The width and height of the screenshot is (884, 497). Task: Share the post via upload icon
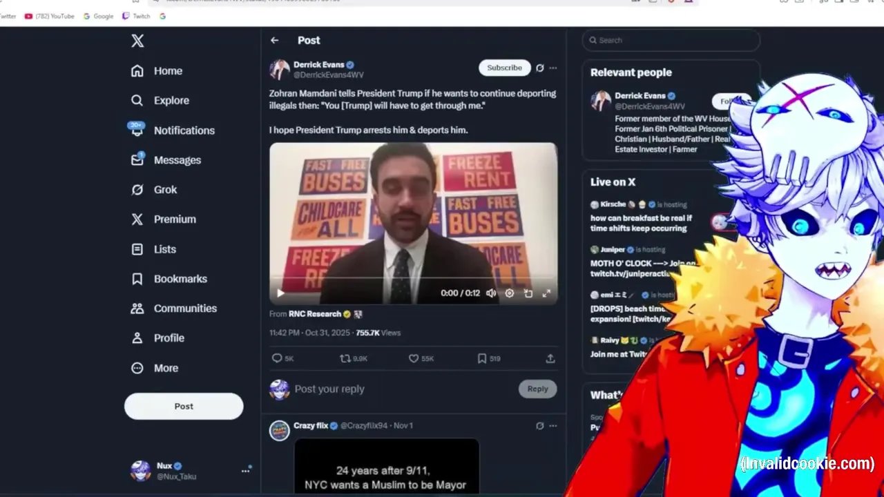[x=550, y=359]
